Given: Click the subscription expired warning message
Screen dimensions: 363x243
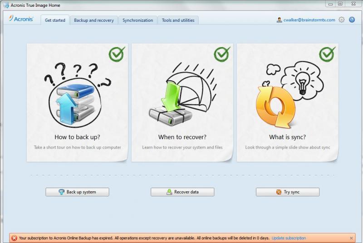Looking at the screenshot, I should click(144, 238).
